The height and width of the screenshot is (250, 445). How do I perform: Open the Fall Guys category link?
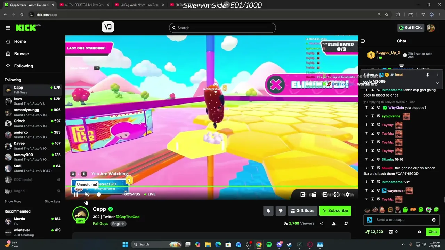tap(100, 224)
